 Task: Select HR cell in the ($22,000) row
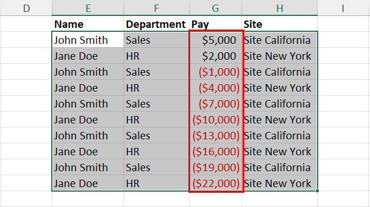click(157, 183)
